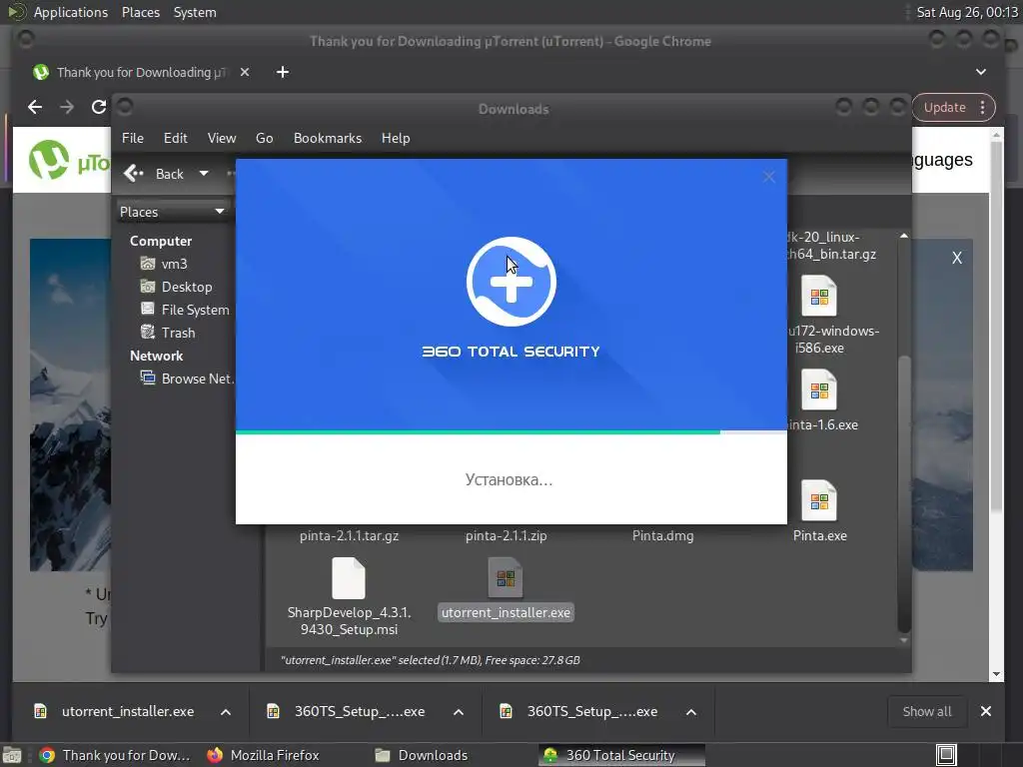Open the Go menu in Downloads window

point(264,138)
